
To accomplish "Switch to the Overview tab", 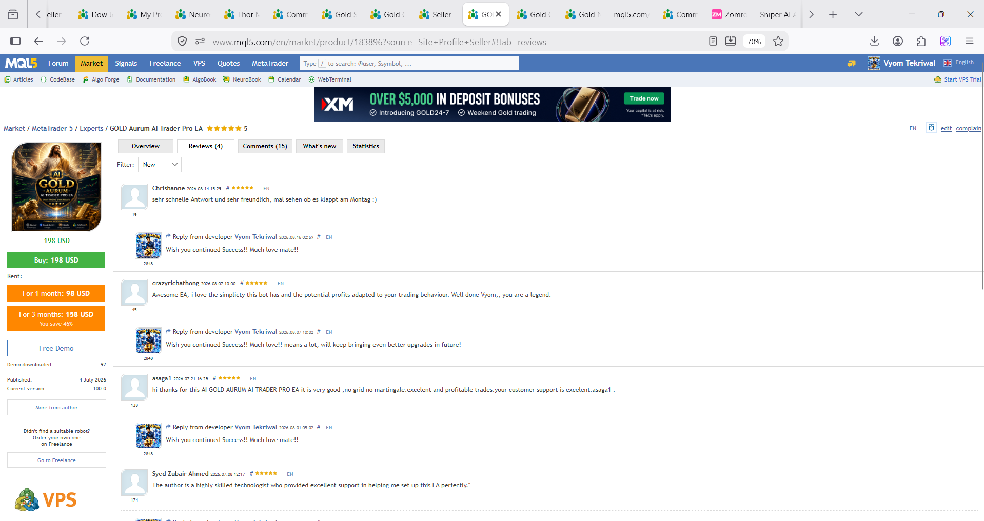I will click(x=145, y=146).
